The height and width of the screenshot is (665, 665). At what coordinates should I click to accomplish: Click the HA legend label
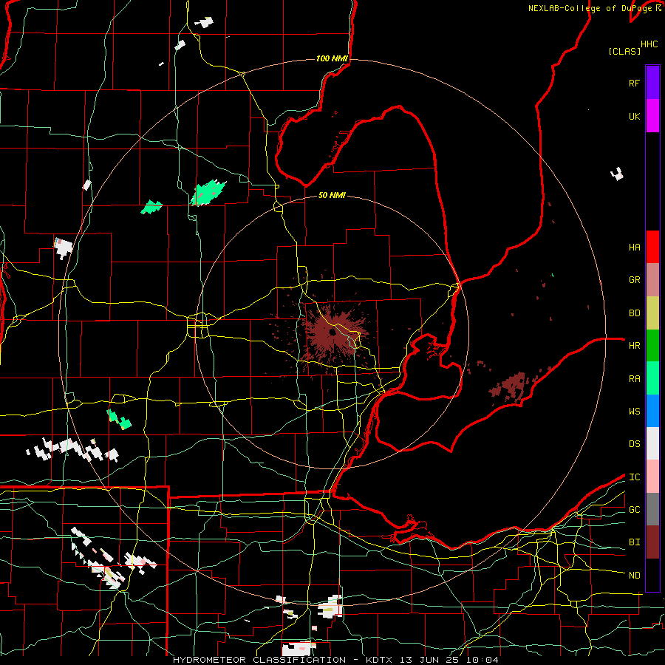(634, 248)
